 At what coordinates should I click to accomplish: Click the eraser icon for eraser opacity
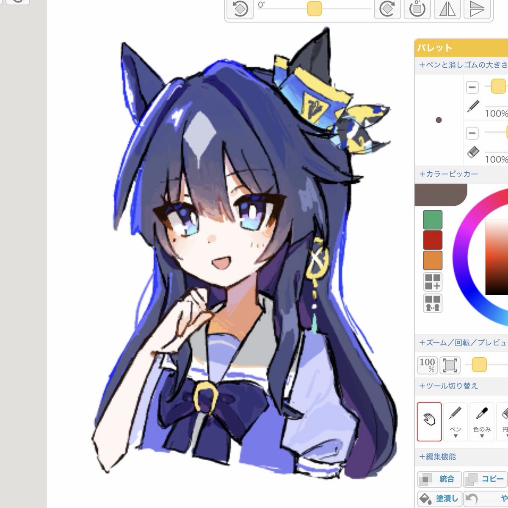pos(473,152)
